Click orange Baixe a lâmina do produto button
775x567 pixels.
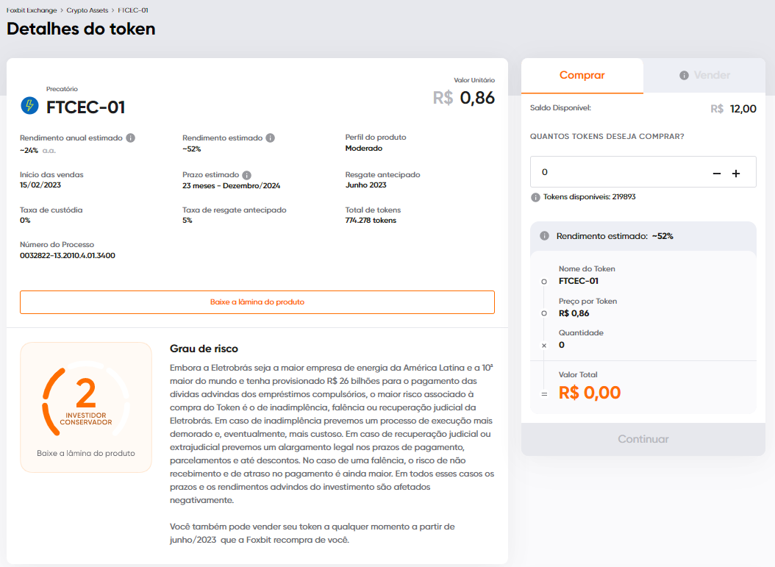257,302
